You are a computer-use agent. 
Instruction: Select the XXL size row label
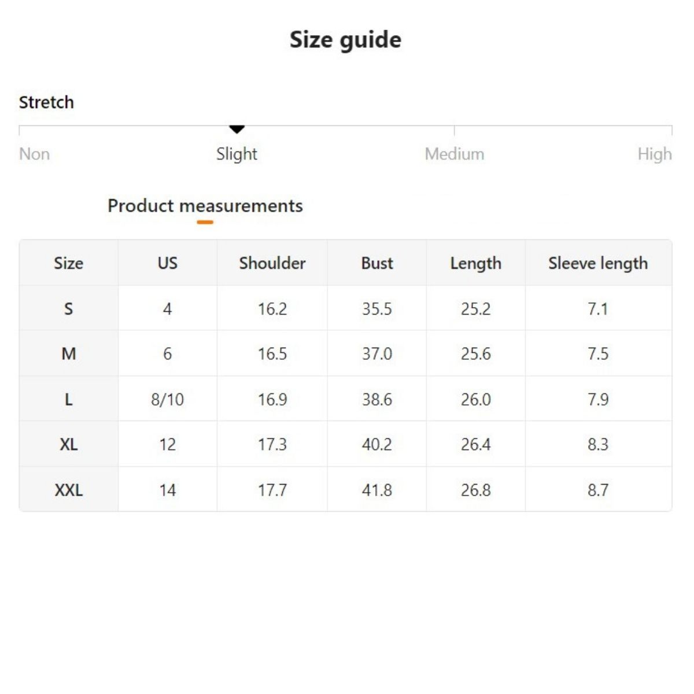pyautogui.click(x=68, y=490)
